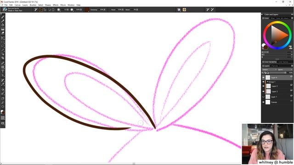Open the Brushes menu
Image resolution: width=294 pixels, height=165 pixels.
pyautogui.click(x=33, y=5)
